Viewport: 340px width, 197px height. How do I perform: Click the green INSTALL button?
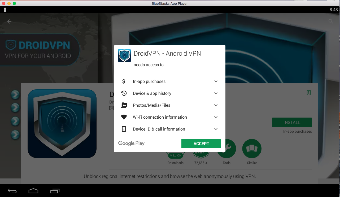pyautogui.click(x=292, y=123)
